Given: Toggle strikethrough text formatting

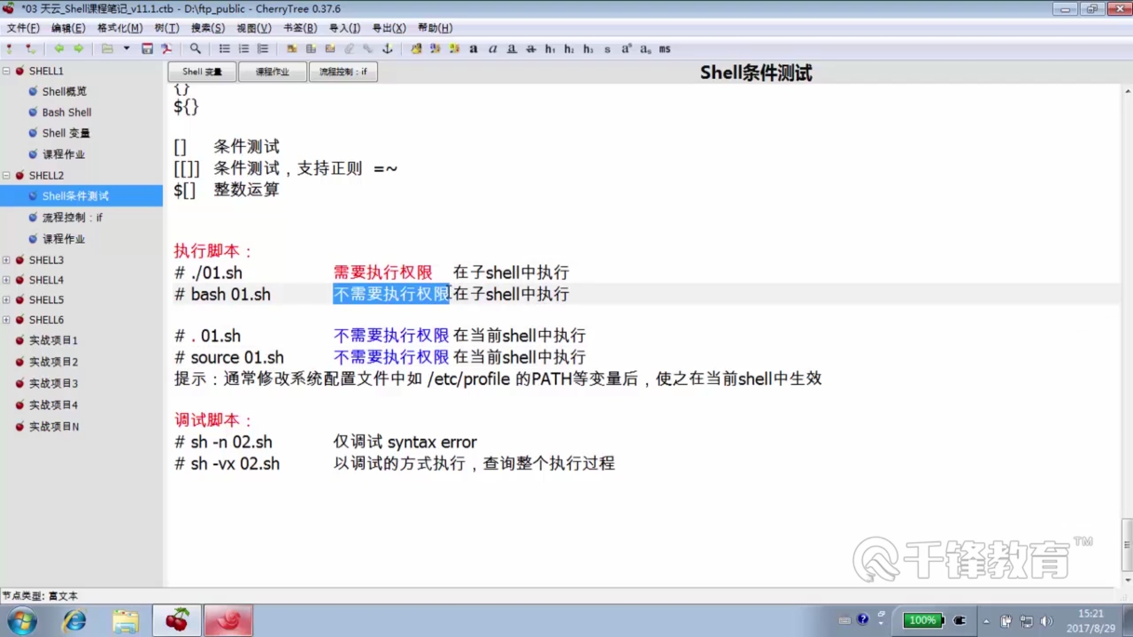Looking at the screenshot, I should tap(531, 49).
